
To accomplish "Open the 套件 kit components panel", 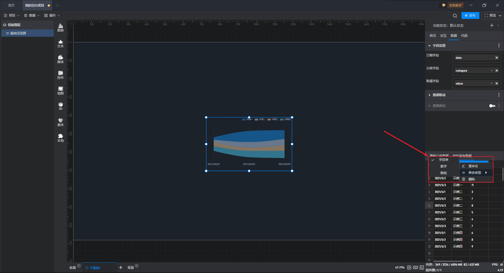I will pos(60,122).
